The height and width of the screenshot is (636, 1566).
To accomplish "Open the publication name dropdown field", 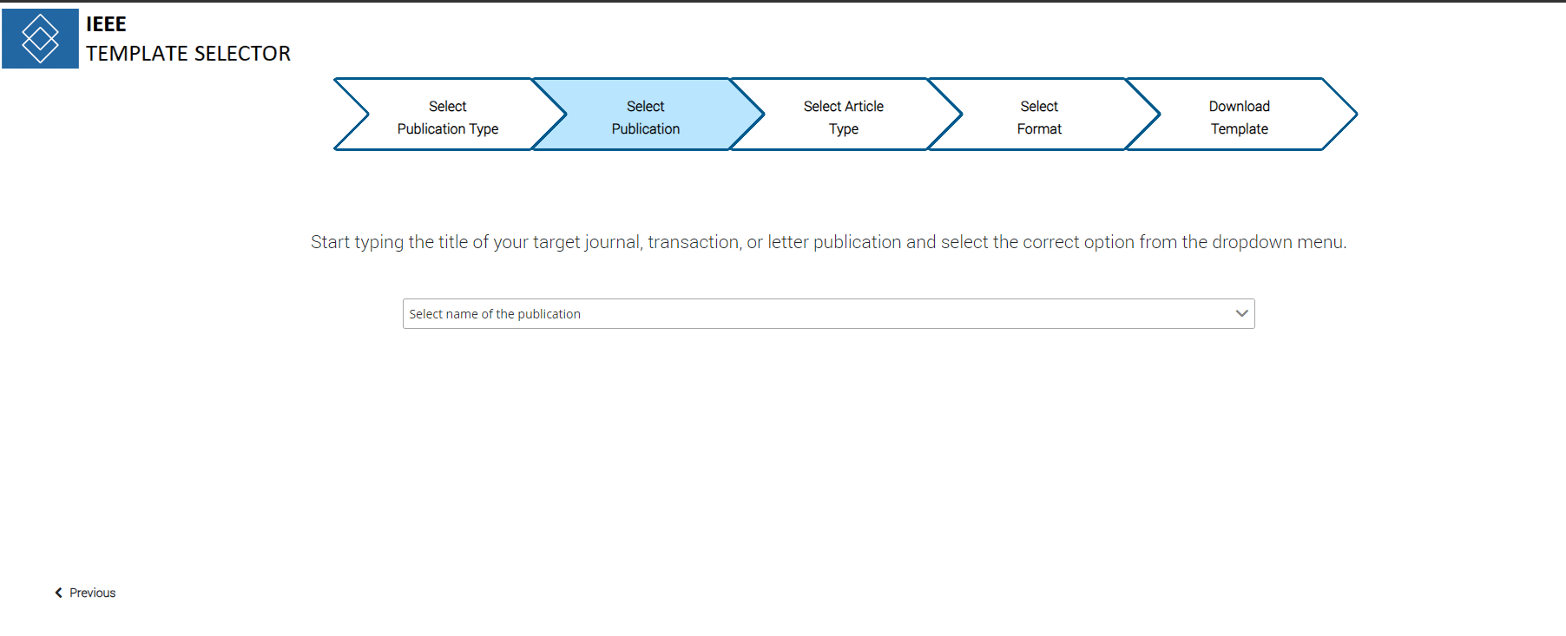I will tap(829, 314).
